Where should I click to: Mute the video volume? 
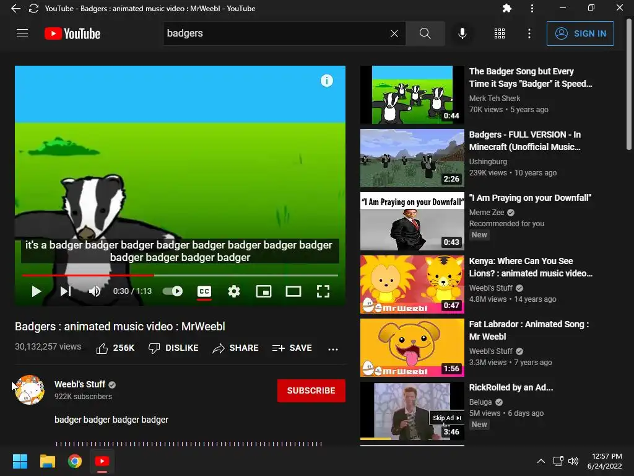coord(95,291)
